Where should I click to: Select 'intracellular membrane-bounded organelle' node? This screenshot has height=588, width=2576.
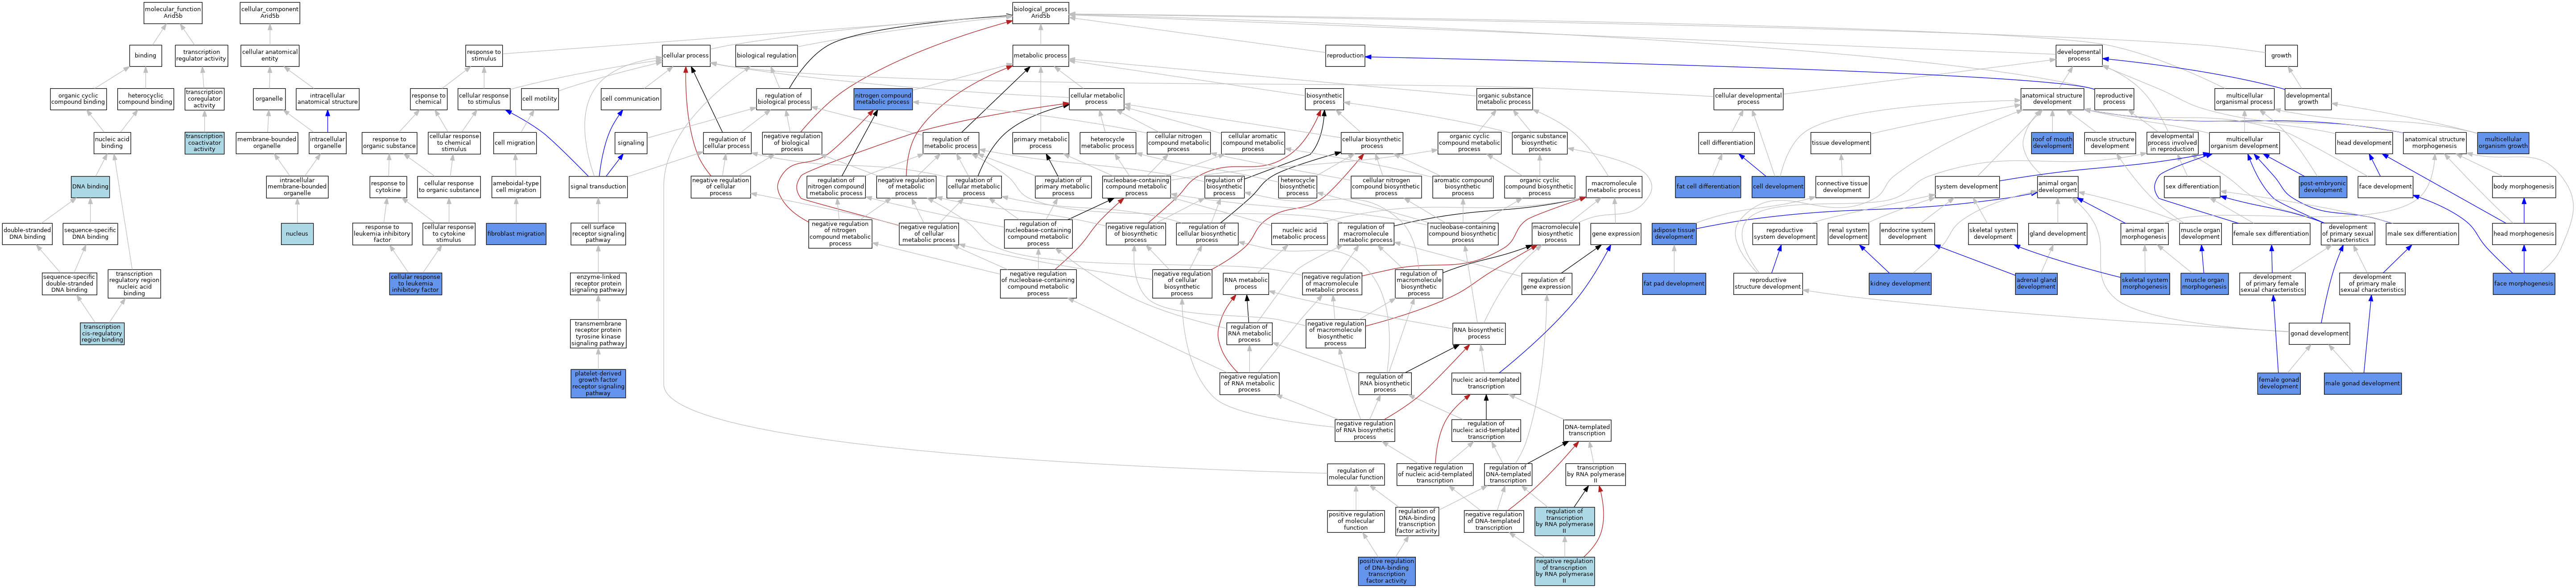pos(297,187)
